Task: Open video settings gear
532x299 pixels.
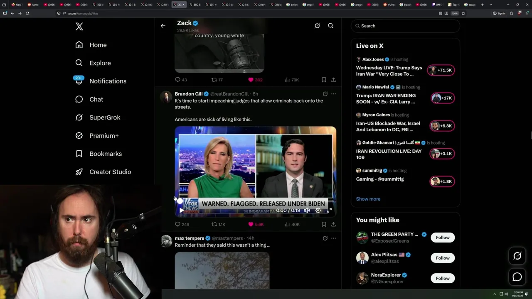Action: tap(318, 211)
